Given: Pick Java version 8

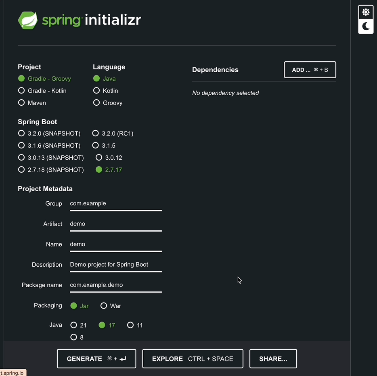Looking at the screenshot, I should [x=77, y=337].
